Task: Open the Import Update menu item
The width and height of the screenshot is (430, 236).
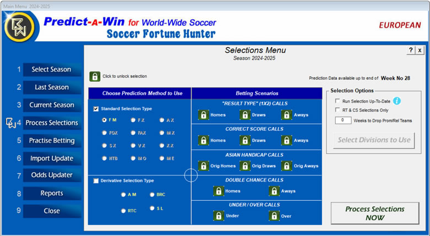Action: (52, 158)
